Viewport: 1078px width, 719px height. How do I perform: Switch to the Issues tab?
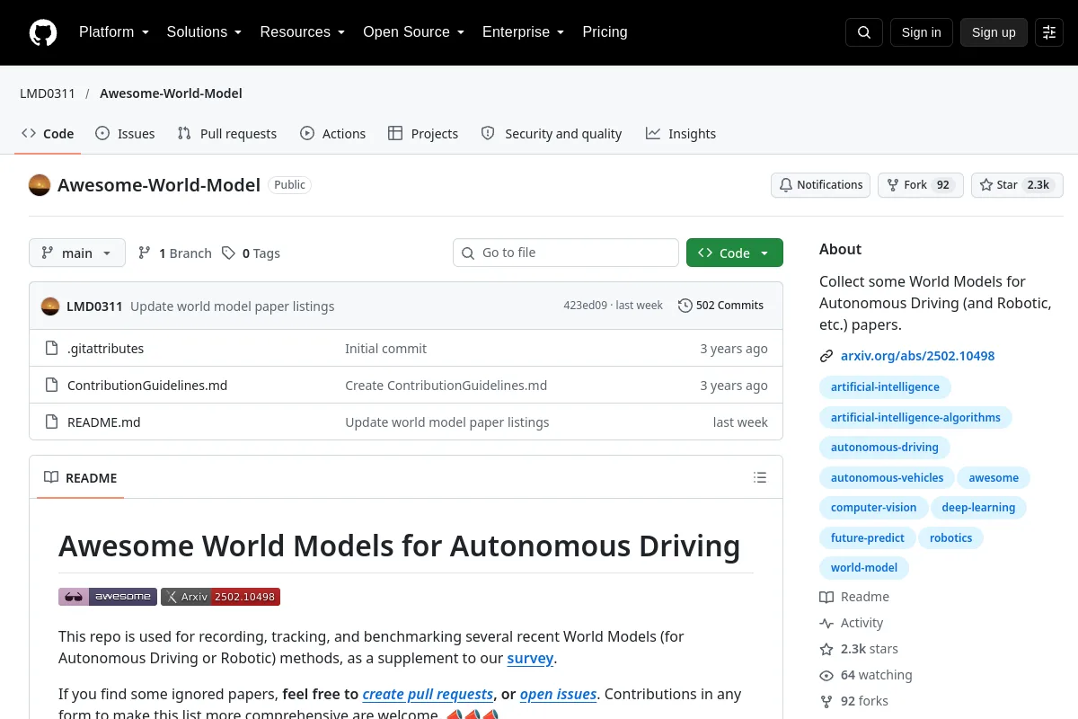coord(125,134)
